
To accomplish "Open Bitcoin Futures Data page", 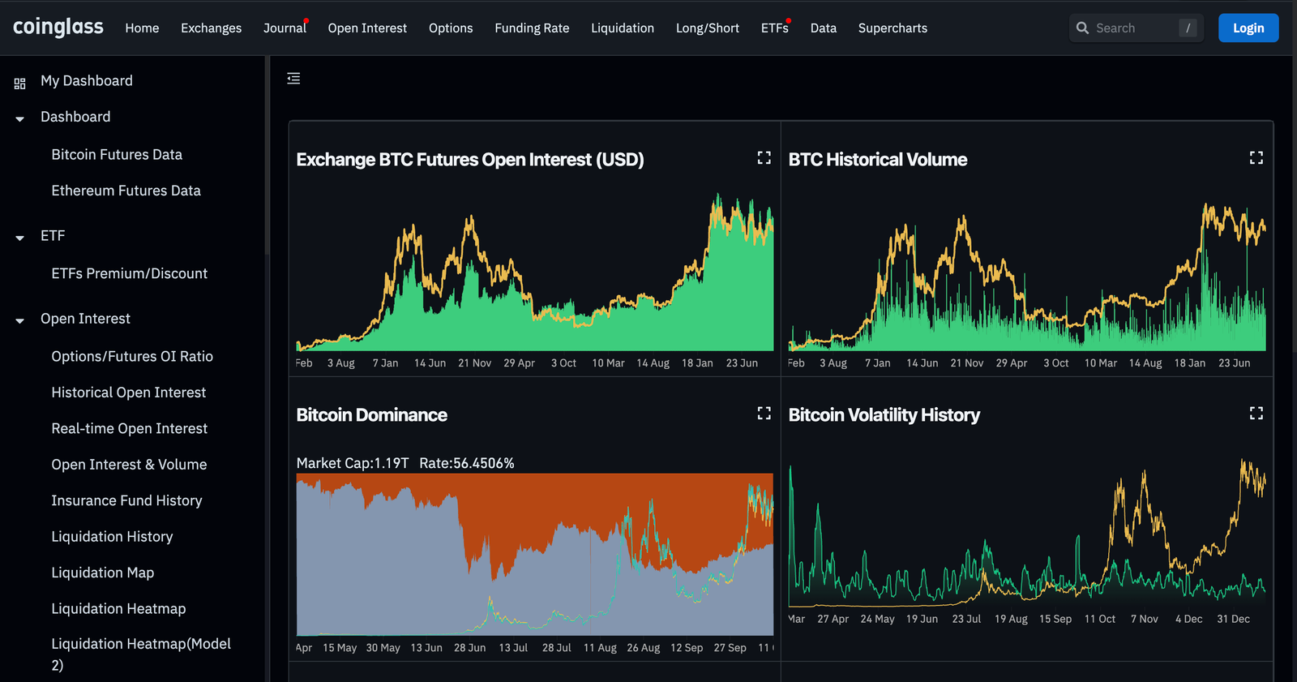I will (117, 155).
